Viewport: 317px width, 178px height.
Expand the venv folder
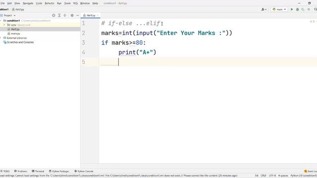coord(4,25)
